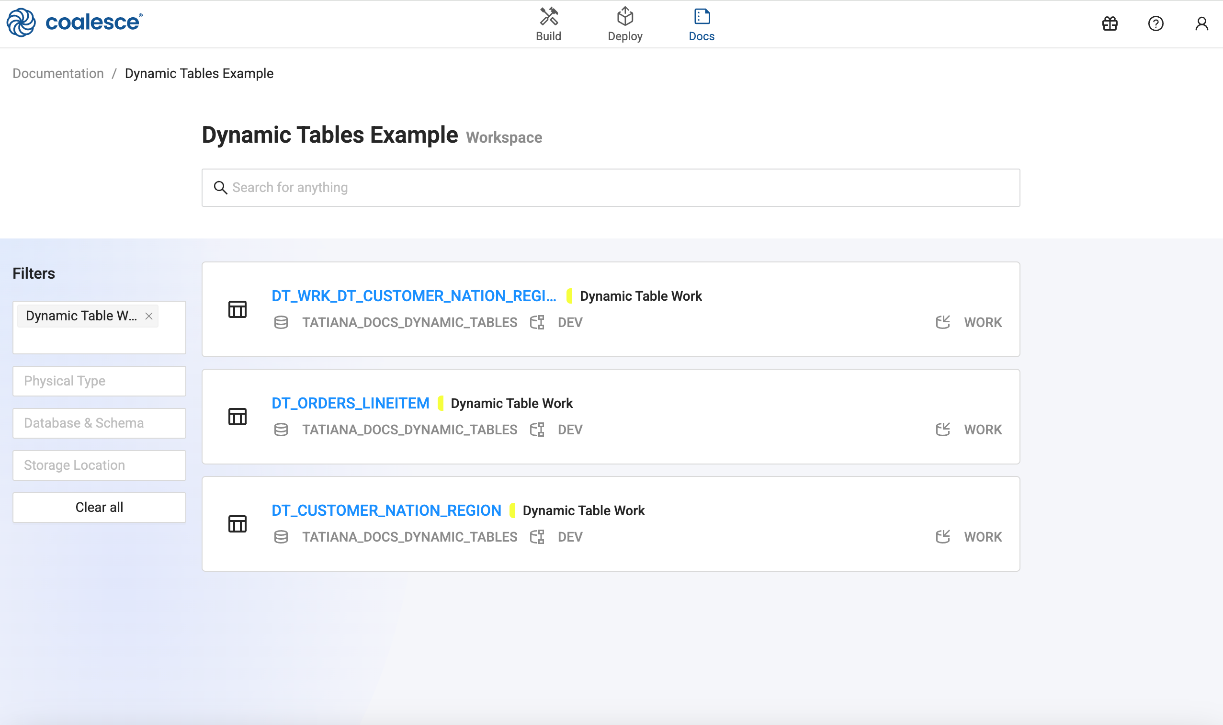Click yellow color tag on DT_ORDERS_LINEITEM card
The image size is (1223, 725).
tap(440, 403)
